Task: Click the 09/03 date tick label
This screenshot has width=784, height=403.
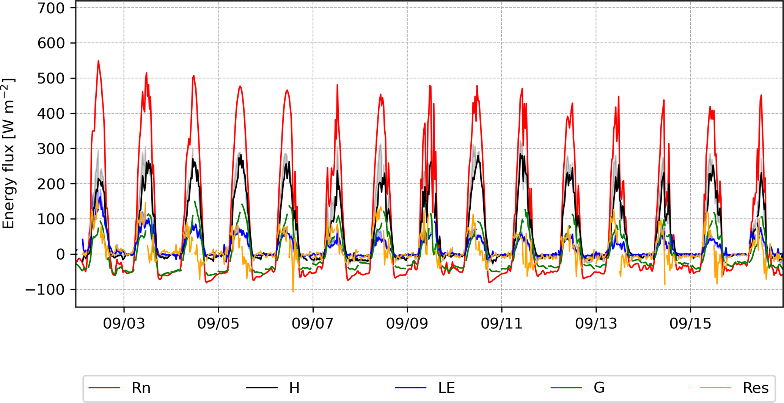Action: click(124, 324)
